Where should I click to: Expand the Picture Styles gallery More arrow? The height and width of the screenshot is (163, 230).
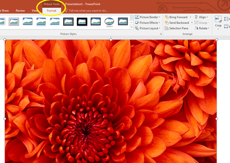point(132,27)
